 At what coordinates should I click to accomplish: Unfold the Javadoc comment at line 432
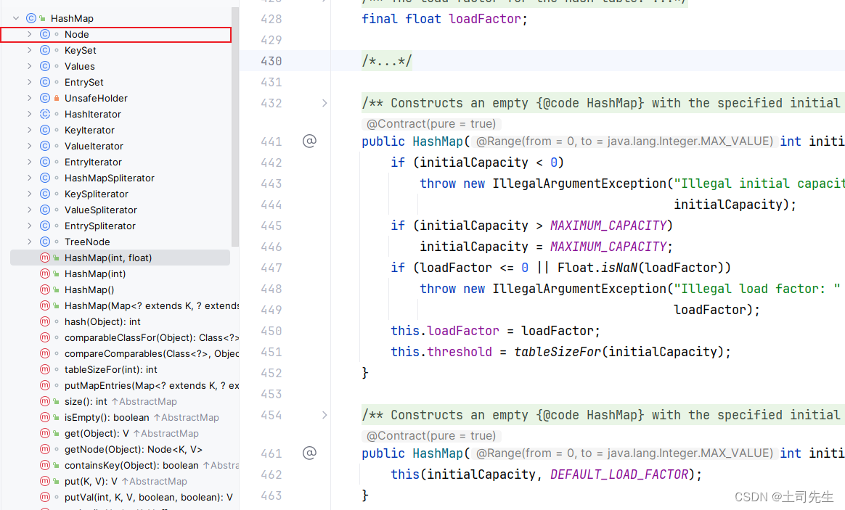pyautogui.click(x=324, y=103)
